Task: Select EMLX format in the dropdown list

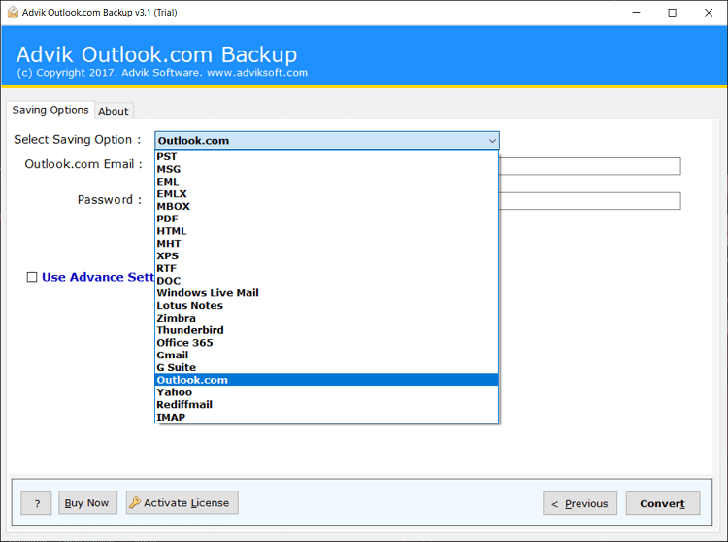Action: [326, 193]
